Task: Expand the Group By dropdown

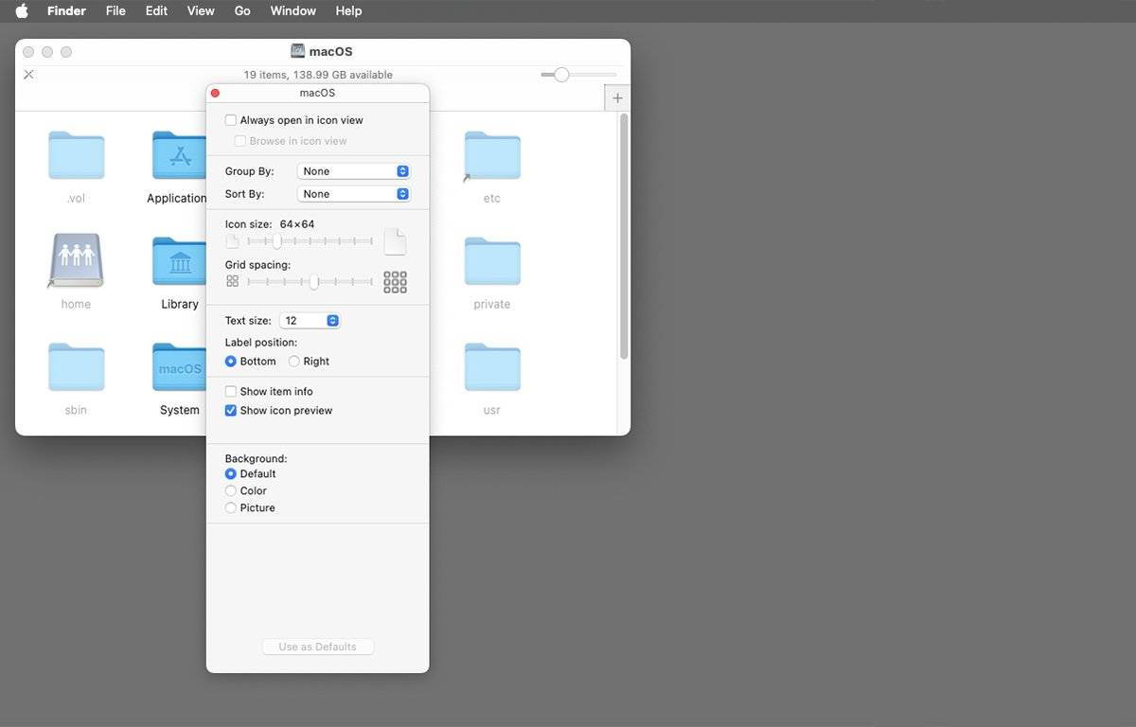Action: 353,171
